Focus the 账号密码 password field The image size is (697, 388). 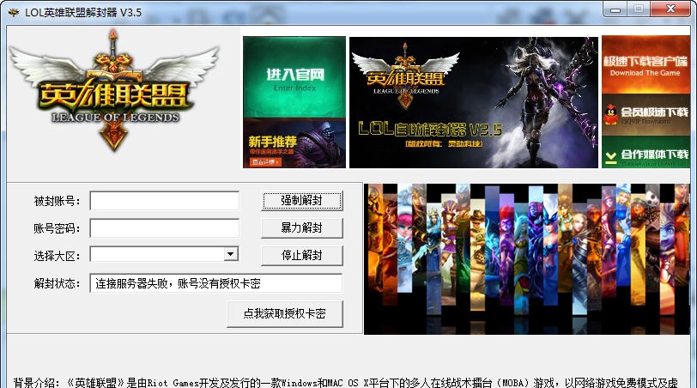(165, 228)
